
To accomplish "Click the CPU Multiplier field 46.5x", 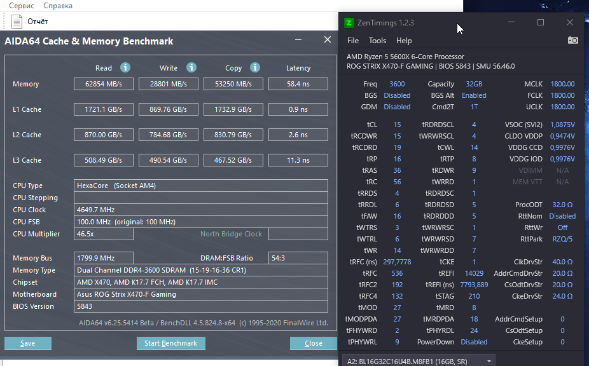I will tap(104, 234).
